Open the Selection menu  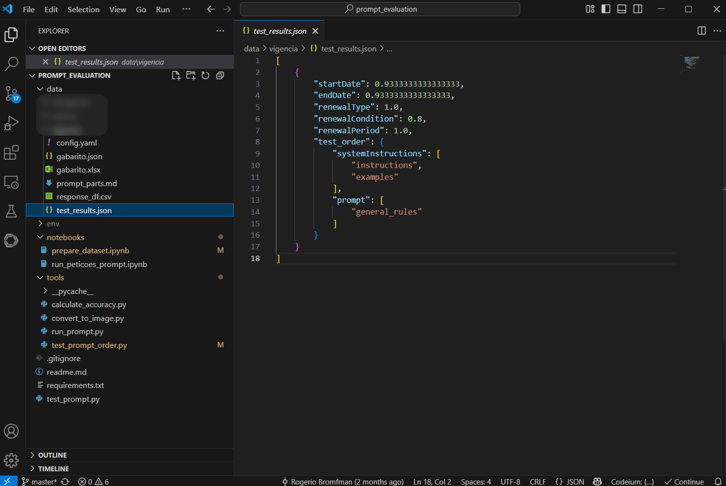coord(83,9)
